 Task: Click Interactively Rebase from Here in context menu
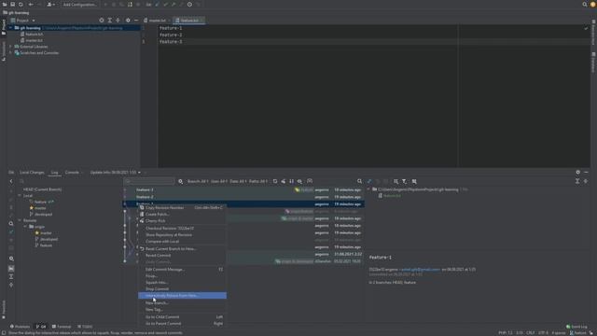click(182, 296)
